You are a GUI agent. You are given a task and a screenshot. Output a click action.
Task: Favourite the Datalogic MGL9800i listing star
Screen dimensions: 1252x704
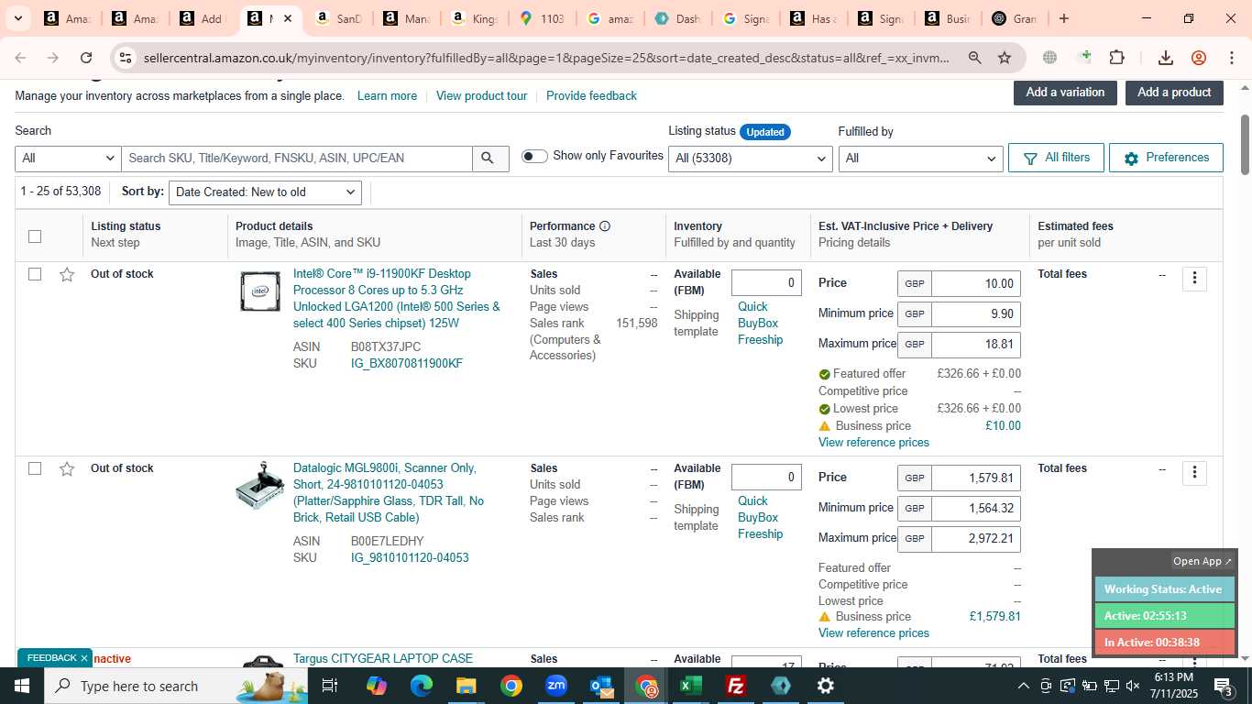click(x=67, y=468)
